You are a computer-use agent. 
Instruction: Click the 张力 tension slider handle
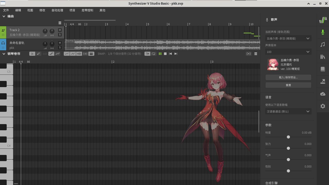(288, 148)
